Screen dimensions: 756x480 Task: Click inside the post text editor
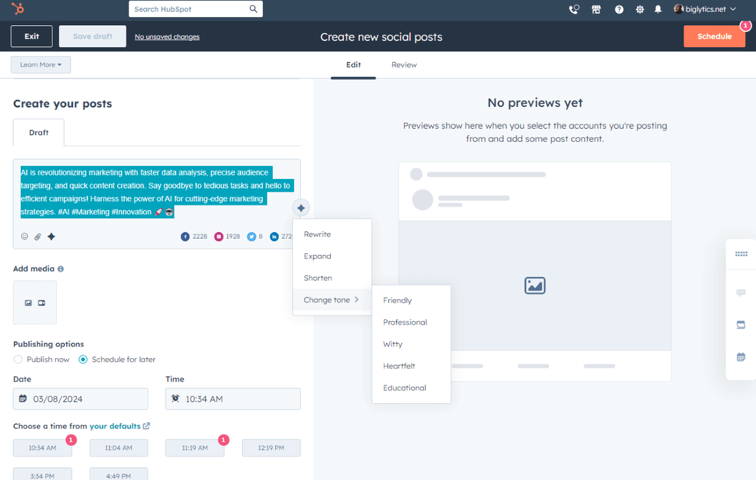pyautogui.click(x=156, y=192)
